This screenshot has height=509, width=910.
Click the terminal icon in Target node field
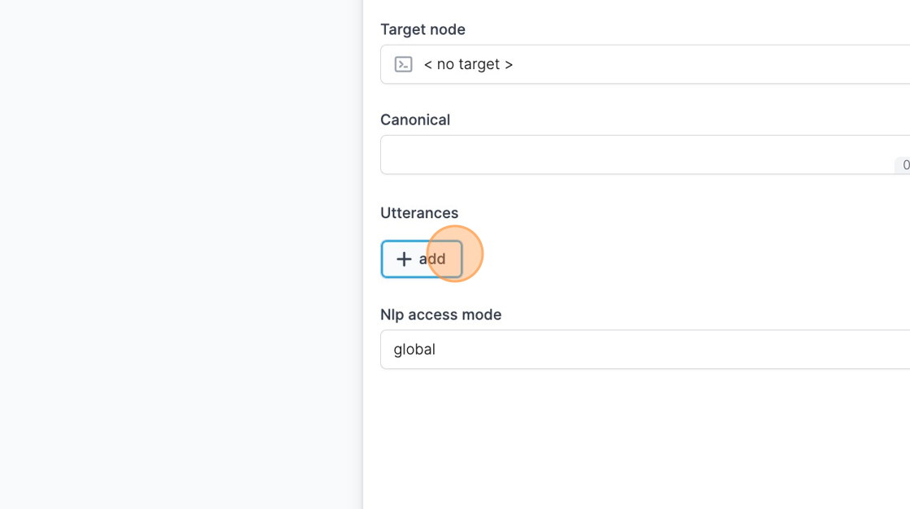[403, 64]
